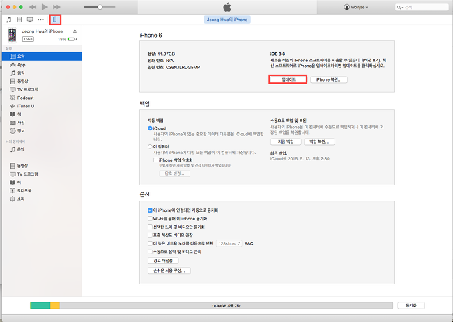Screen dimensions: 453x322
Task: Open the TV Shows library icon
Action: pos(30,20)
